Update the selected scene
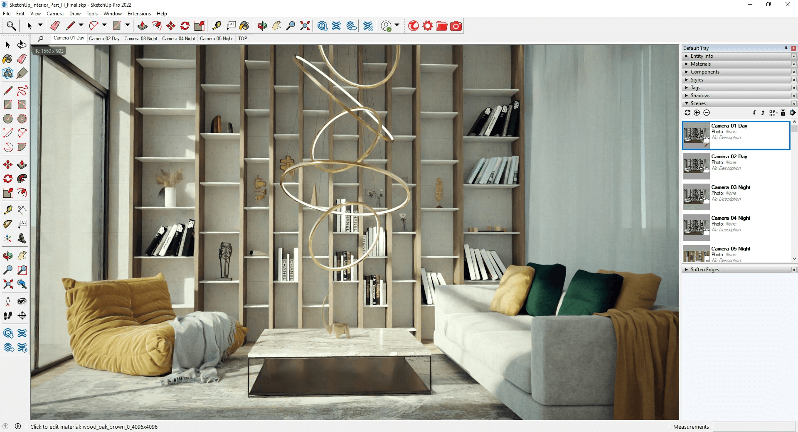 (687, 113)
